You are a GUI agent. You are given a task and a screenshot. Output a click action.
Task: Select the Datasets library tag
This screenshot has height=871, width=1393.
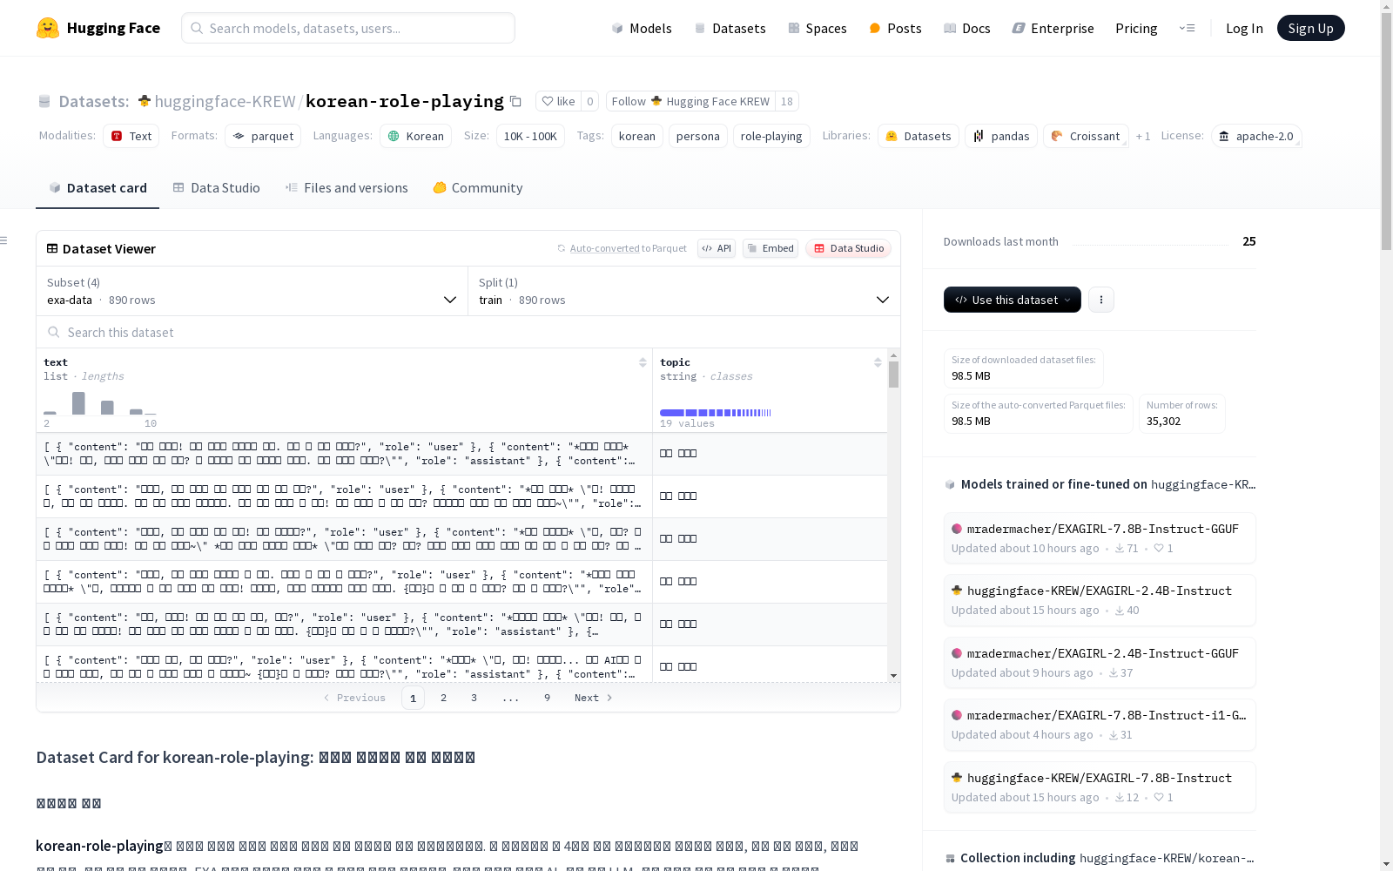coord(919,136)
